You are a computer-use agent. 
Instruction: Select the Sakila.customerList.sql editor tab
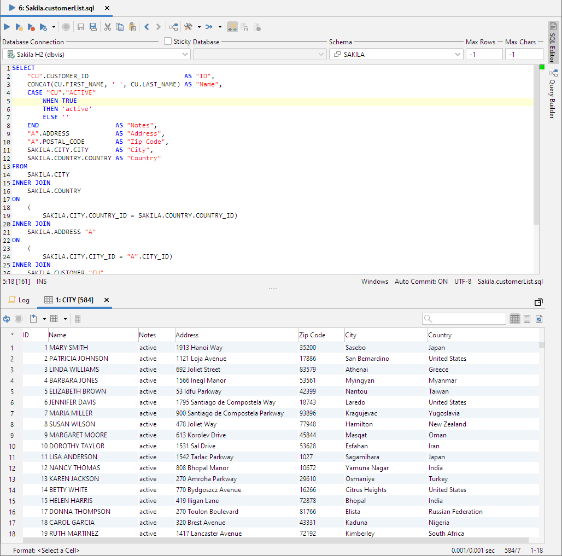pyautogui.click(x=59, y=8)
